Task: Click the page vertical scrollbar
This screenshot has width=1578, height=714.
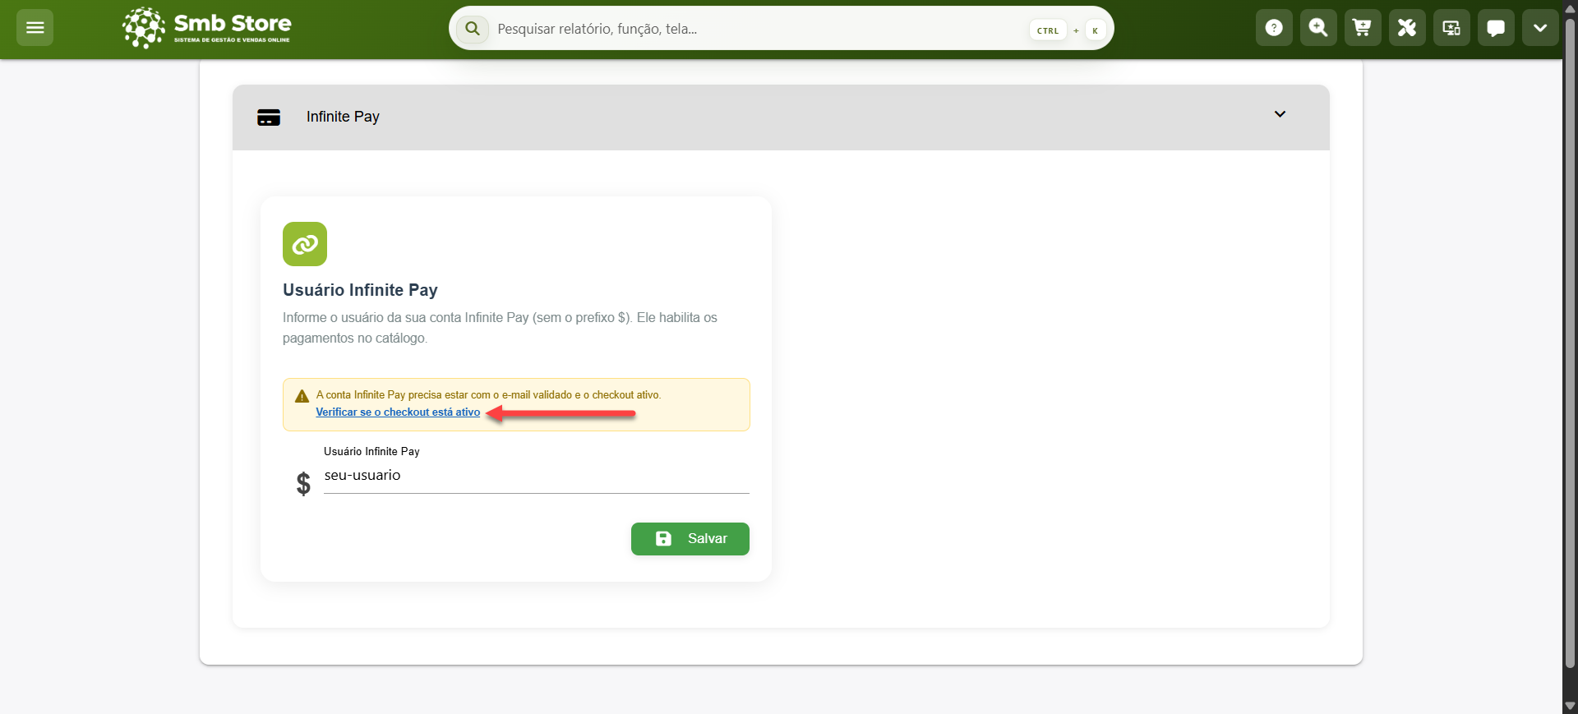Action: pos(1570,343)
